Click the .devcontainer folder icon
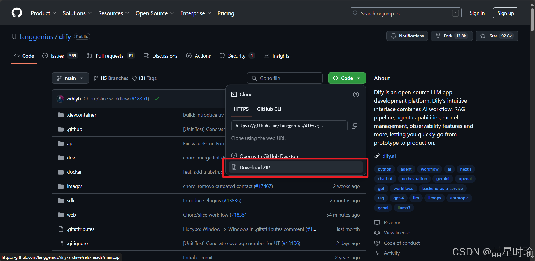The height and width of the screenshot is (261, 535). pyautogui.click(x=61, y=115)
